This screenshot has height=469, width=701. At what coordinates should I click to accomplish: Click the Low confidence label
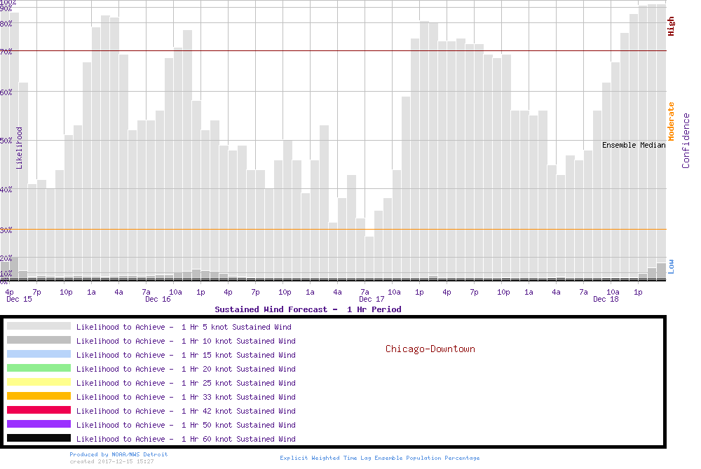point(671,265)
